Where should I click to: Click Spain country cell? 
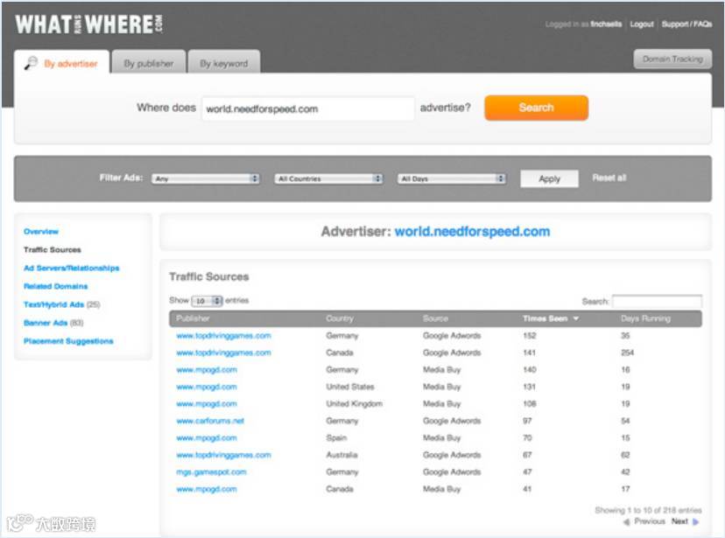(x=336, y=438)
